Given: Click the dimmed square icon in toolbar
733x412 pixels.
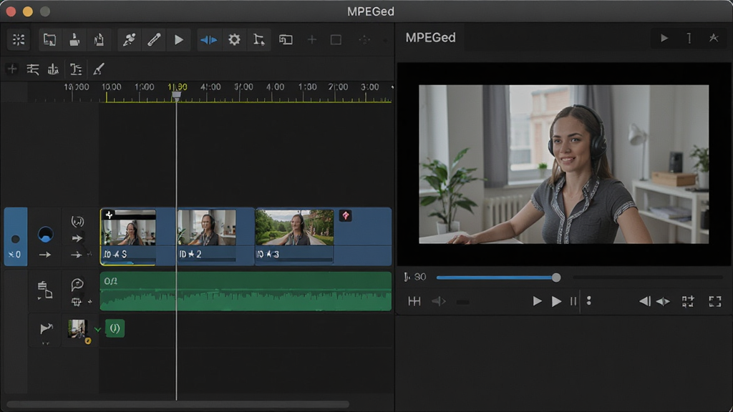Looking at the screenshot, I should pos(336,40).
